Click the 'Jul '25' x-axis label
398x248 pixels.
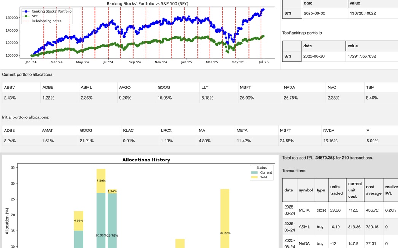(264, 62)
